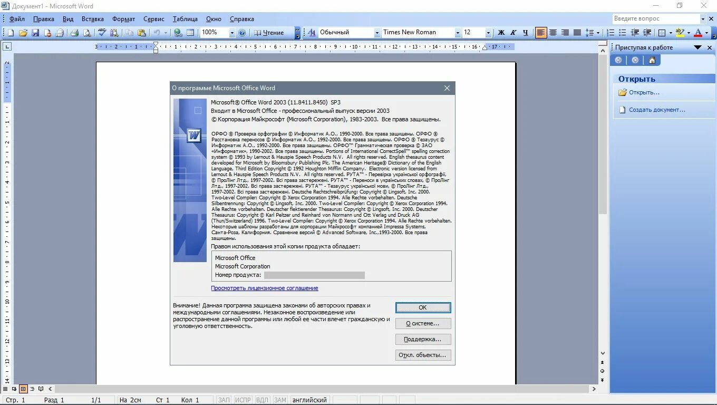The height and width of the screenshot is (405, 717).
Task: Toggle Bold (Ж) formatting
Action: [x=501, y=33]
